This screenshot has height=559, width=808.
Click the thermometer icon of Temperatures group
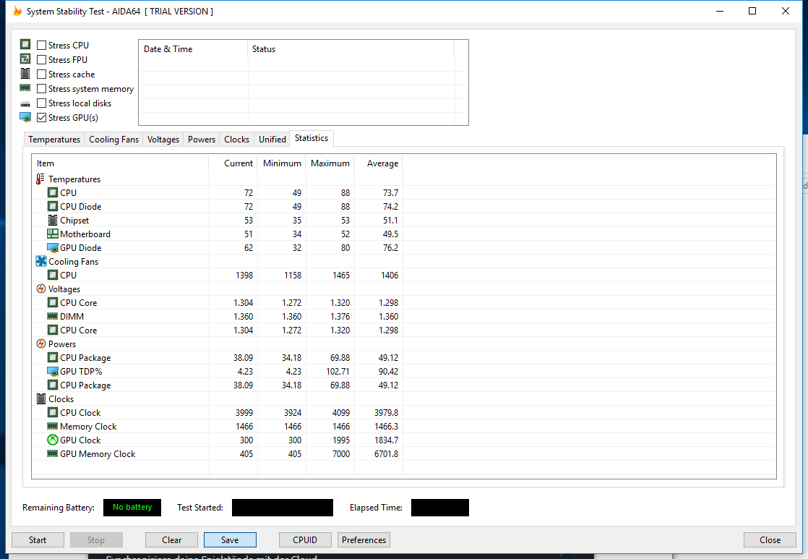(40, 179)
